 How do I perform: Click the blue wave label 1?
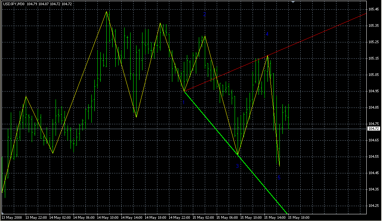184,102
